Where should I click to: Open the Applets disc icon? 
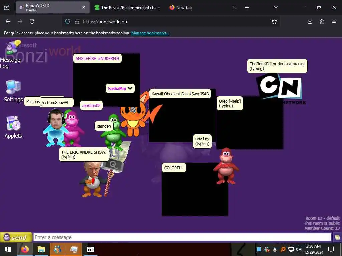(13, 123)
